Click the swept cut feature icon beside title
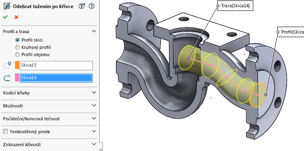Viewport: 304px width, 151px height. (7, 6)
